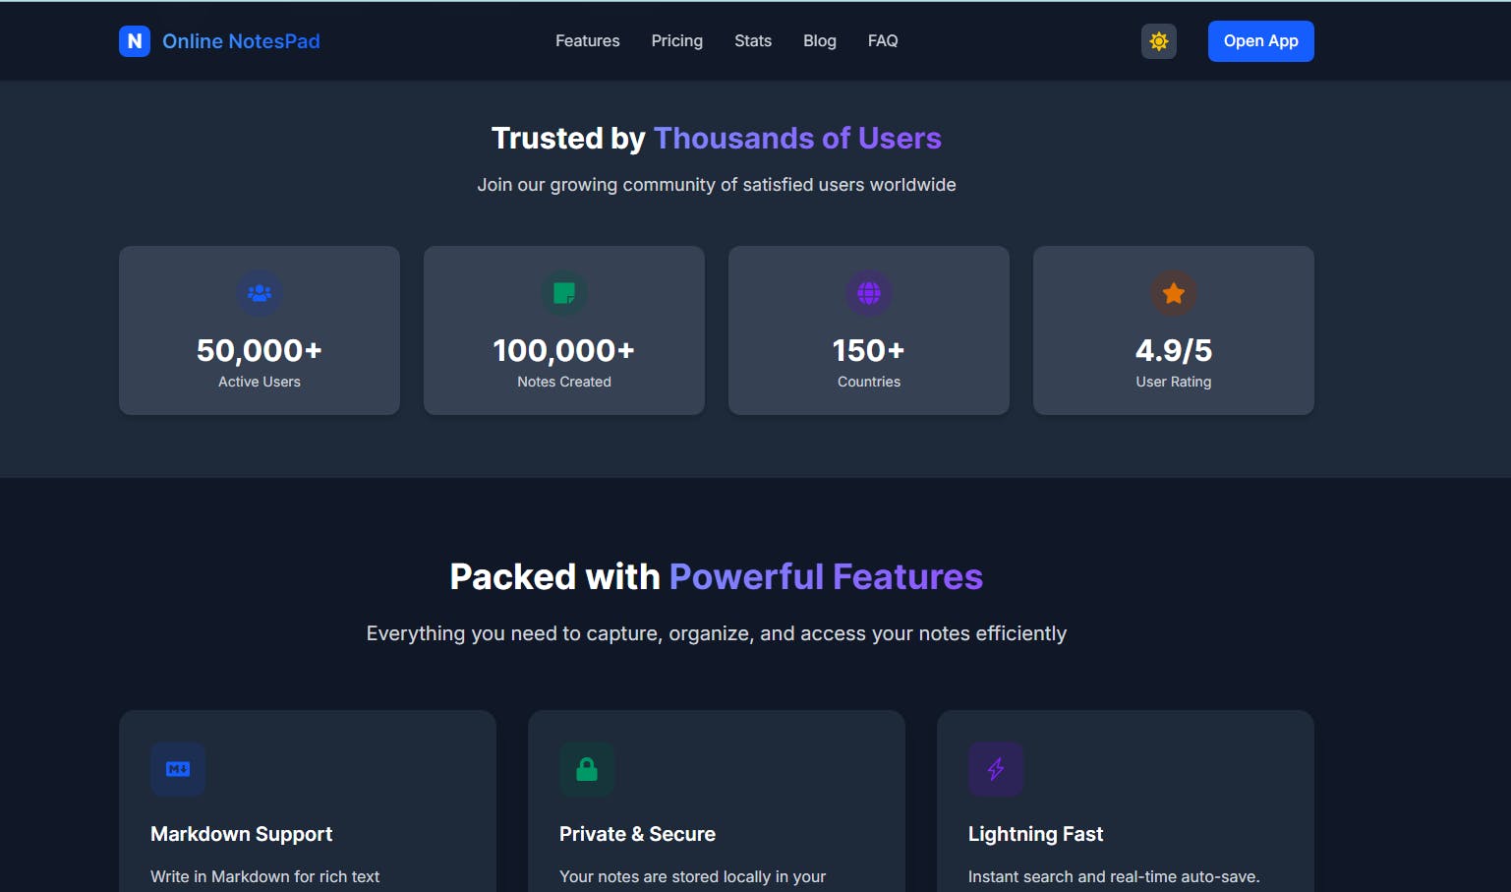Click the green padlock Private & Secure icon
1511x892 pixels.
[x=587, y=769]
